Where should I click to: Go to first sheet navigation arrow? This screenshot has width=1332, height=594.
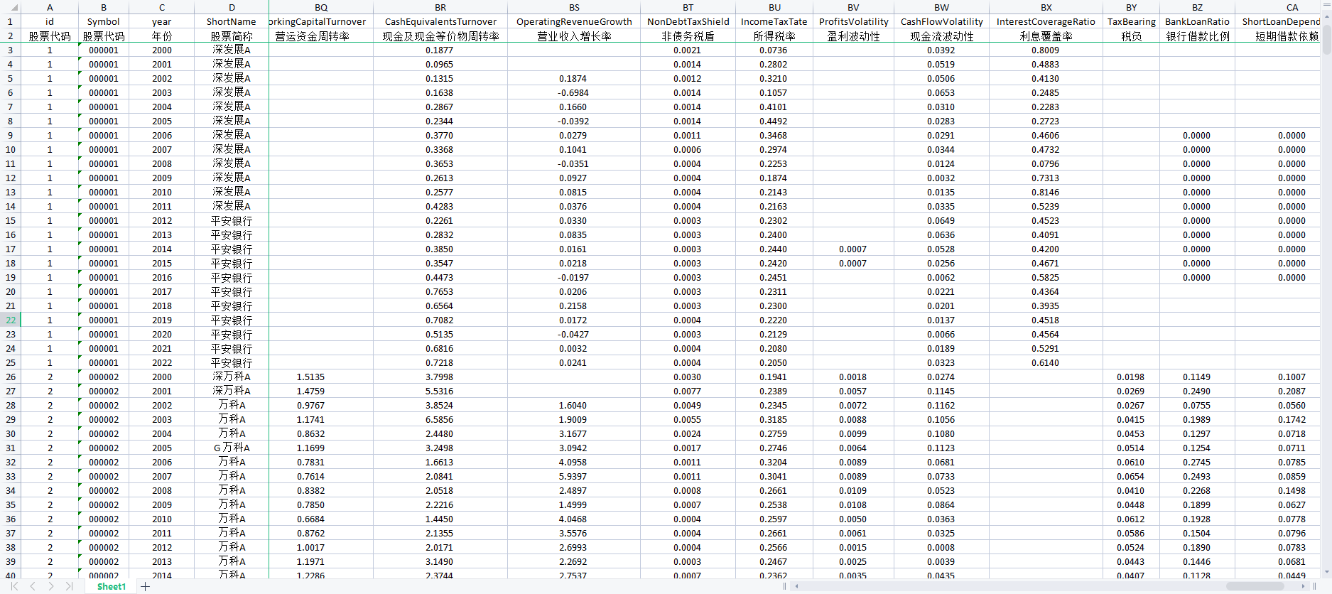pos(15,586)
